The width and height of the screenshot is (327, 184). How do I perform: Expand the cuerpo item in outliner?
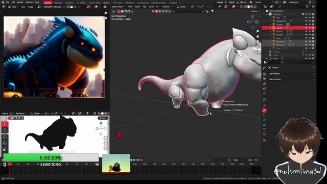pyautogui.click(x=270, y=28)
